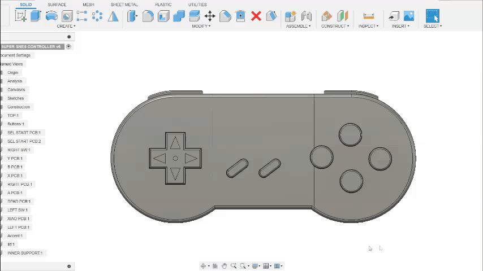Click the Zoom Window icon
The image size is (483, 271).
[243, 266]
